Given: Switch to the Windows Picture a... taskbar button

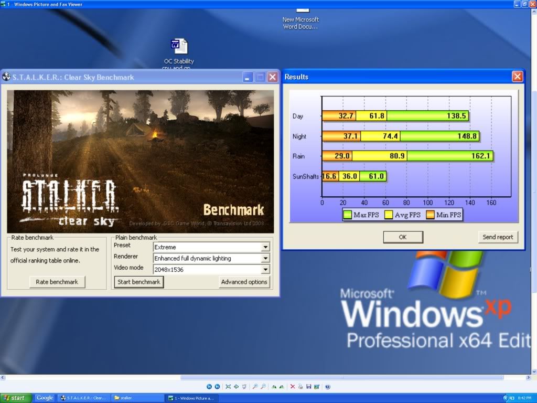Looking at the screenshot, I should tap(191, 398).
